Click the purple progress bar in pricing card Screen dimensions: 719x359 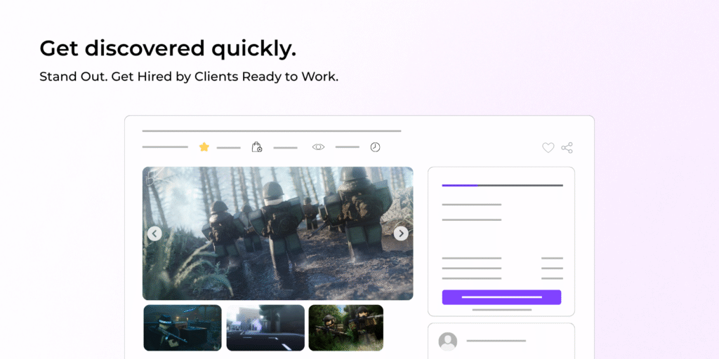coord(460,185)
